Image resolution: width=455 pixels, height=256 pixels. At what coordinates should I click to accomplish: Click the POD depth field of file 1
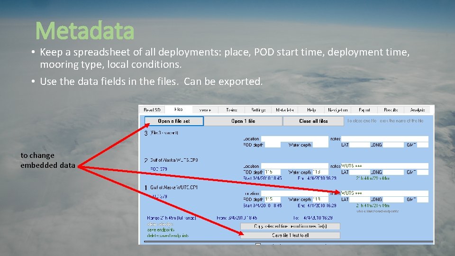273,200
